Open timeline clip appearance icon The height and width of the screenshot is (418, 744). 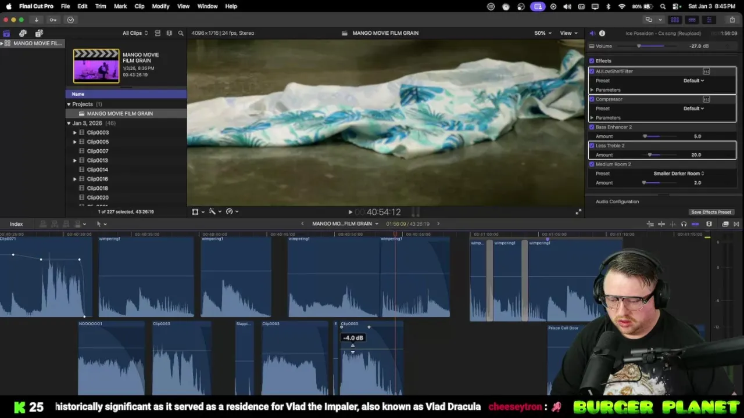pos(709,224)
